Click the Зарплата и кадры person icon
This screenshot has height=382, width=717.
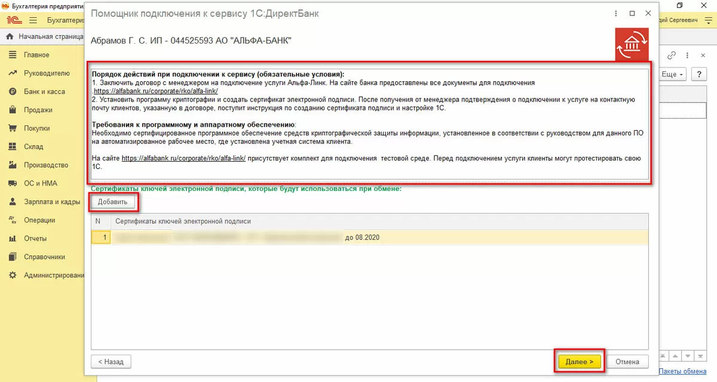coord(12,202)
